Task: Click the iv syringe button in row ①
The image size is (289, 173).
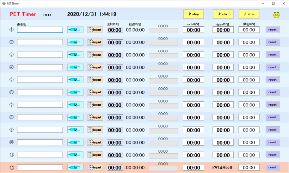Action: tap(75, 29)
